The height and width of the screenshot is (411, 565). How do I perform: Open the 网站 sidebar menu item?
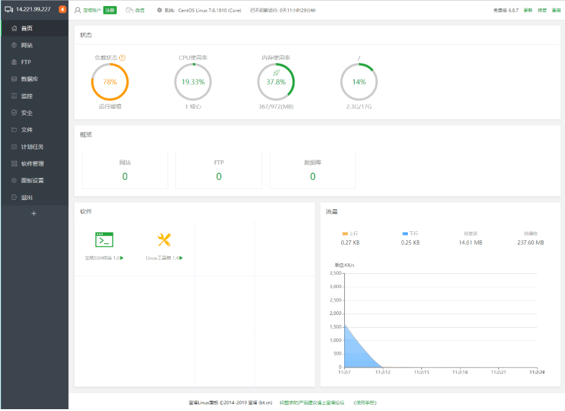click(x=34, y=45)
